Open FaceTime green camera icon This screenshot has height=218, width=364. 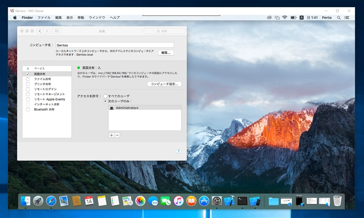166,201
